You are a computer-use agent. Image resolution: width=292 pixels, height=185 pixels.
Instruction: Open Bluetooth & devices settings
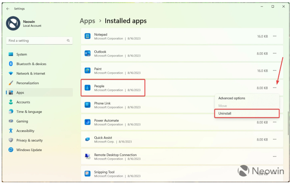[x=39, y=64]
